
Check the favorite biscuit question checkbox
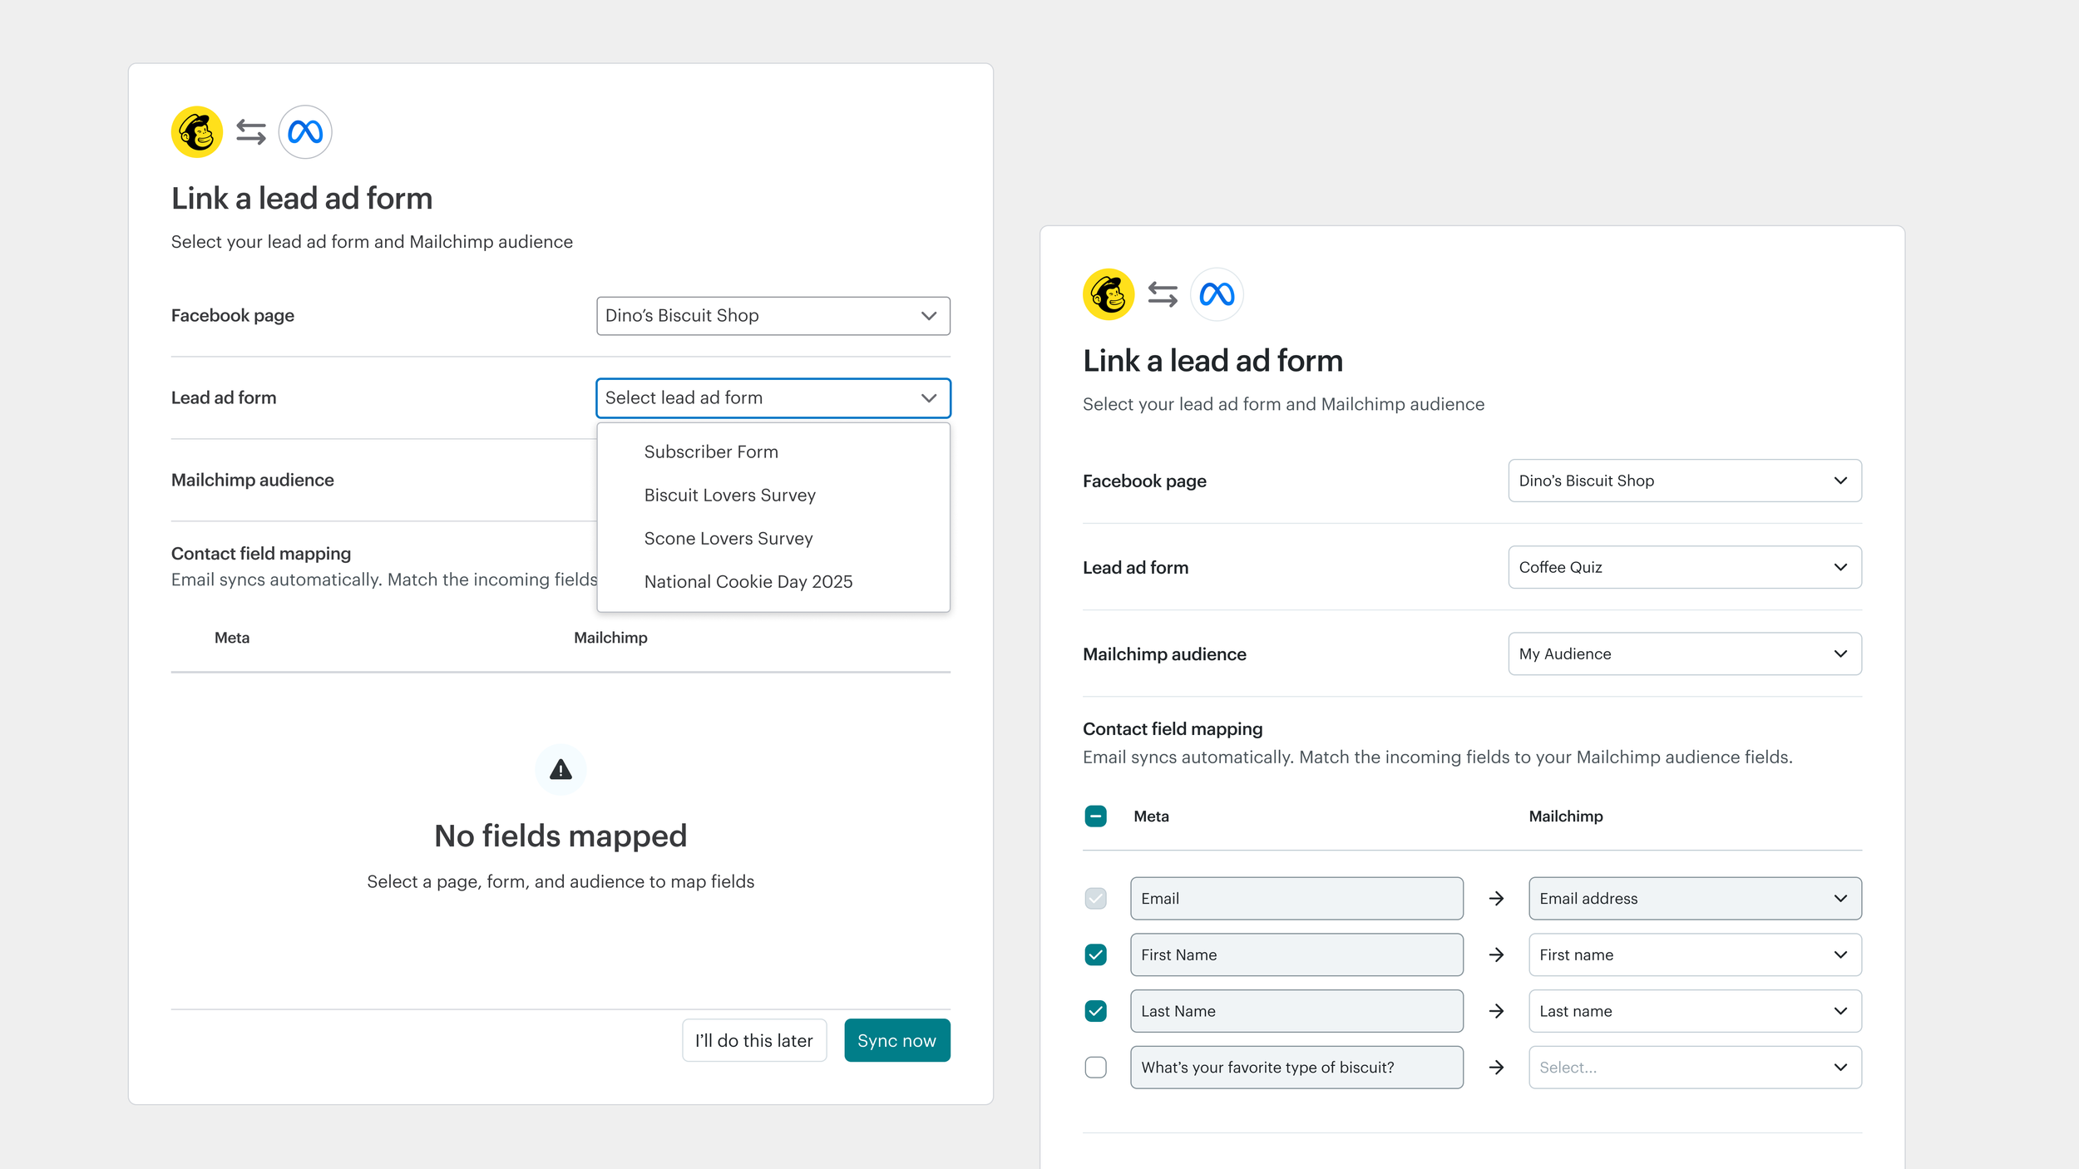click(x=1095, y=1068)
